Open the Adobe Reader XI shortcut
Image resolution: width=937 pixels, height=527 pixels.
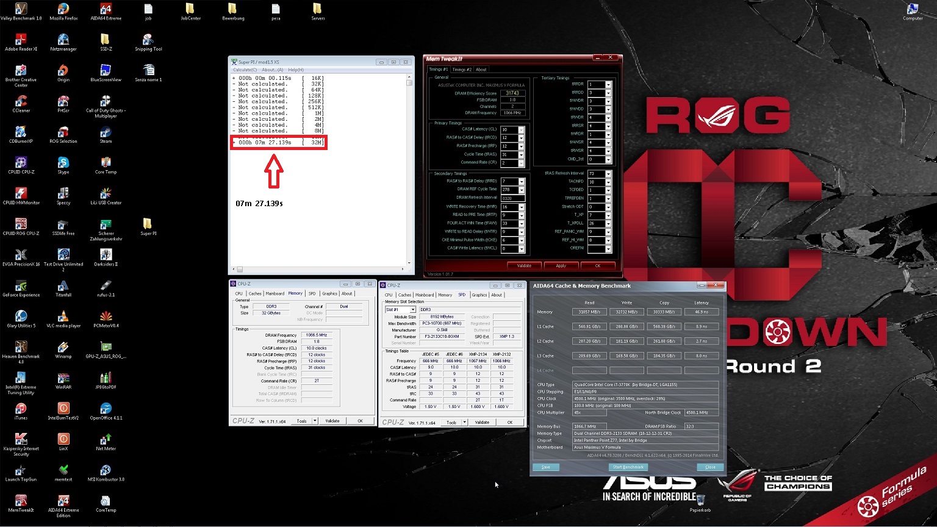(21, 42)
